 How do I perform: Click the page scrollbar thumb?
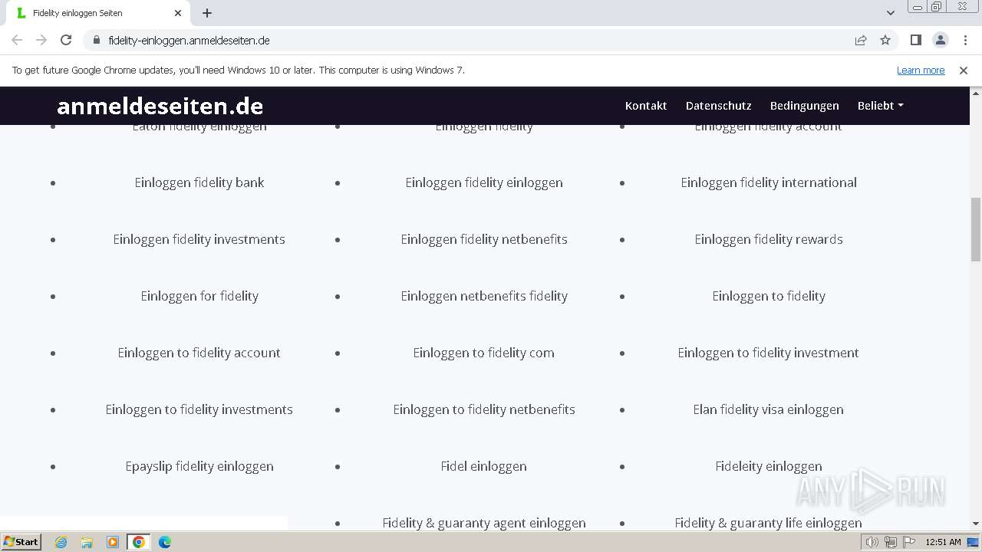click(976, 229)
